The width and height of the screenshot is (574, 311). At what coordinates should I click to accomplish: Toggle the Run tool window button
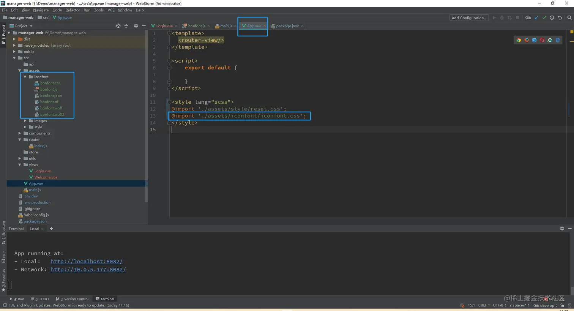point(17,299)
